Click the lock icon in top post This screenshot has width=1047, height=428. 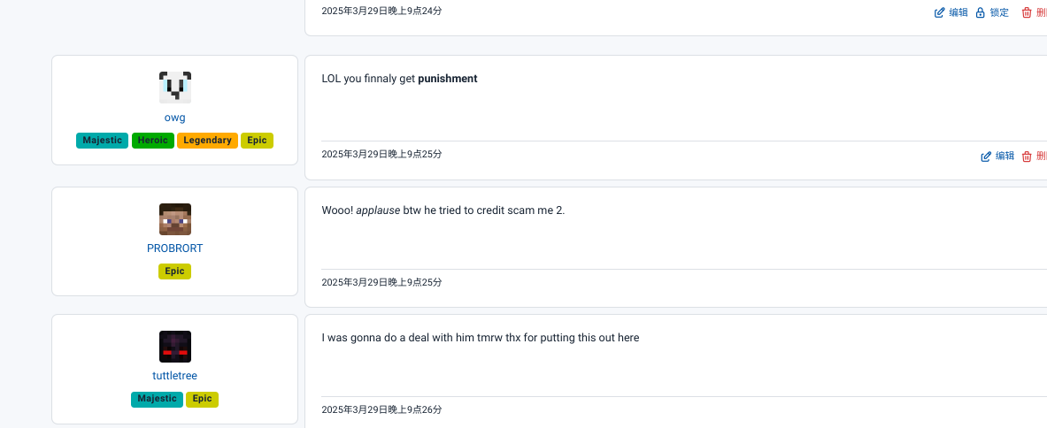point(981,12)
